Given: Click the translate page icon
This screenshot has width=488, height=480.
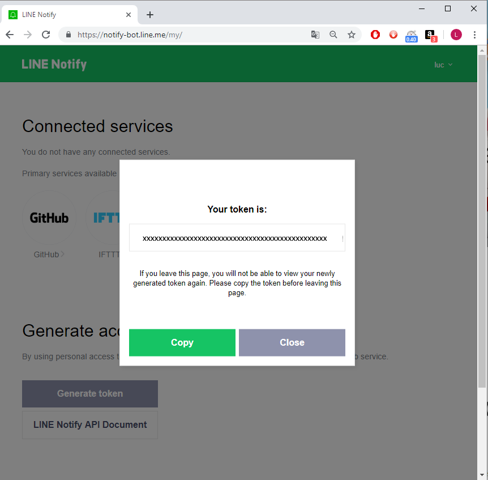Looking at the screenshot, I should pos(315,35).
